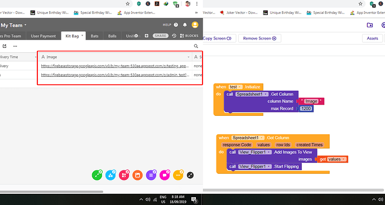
Task: Bookmark page with star in right browser
Action: 360,4
